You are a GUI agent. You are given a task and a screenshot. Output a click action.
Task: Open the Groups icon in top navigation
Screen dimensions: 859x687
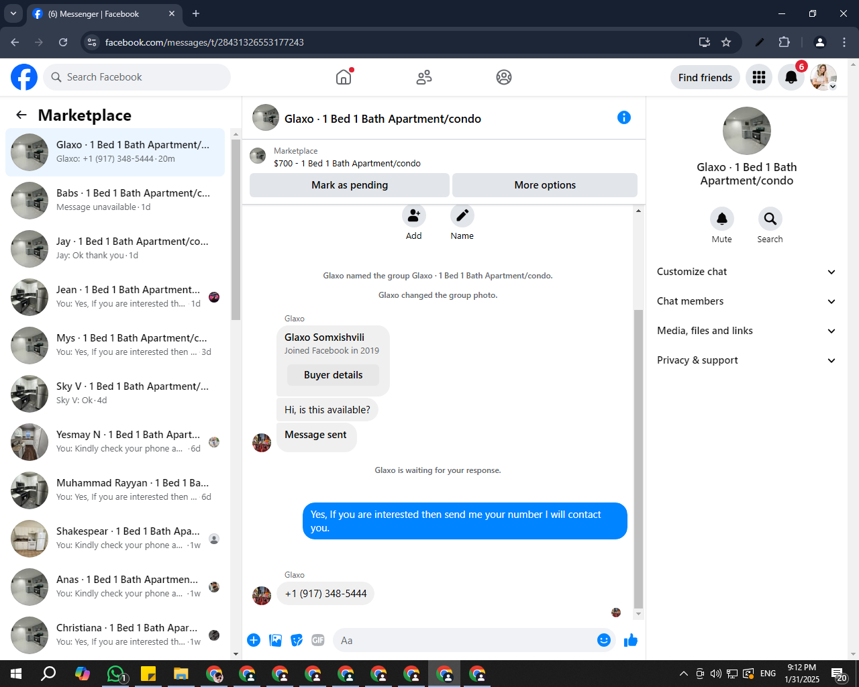(x=504, y=77)
